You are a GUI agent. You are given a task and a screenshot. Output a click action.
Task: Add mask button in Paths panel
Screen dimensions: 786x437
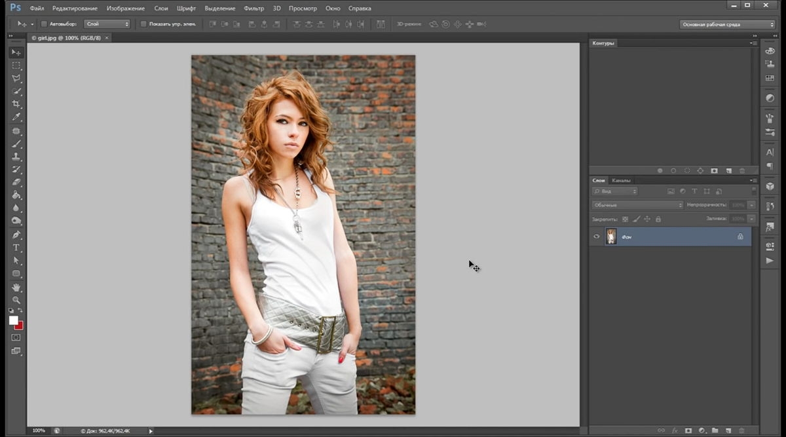point(714,171)
